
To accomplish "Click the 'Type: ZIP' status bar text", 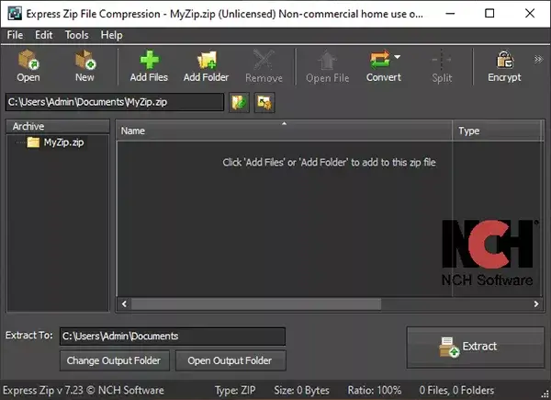I will click(x=235, y=390).
